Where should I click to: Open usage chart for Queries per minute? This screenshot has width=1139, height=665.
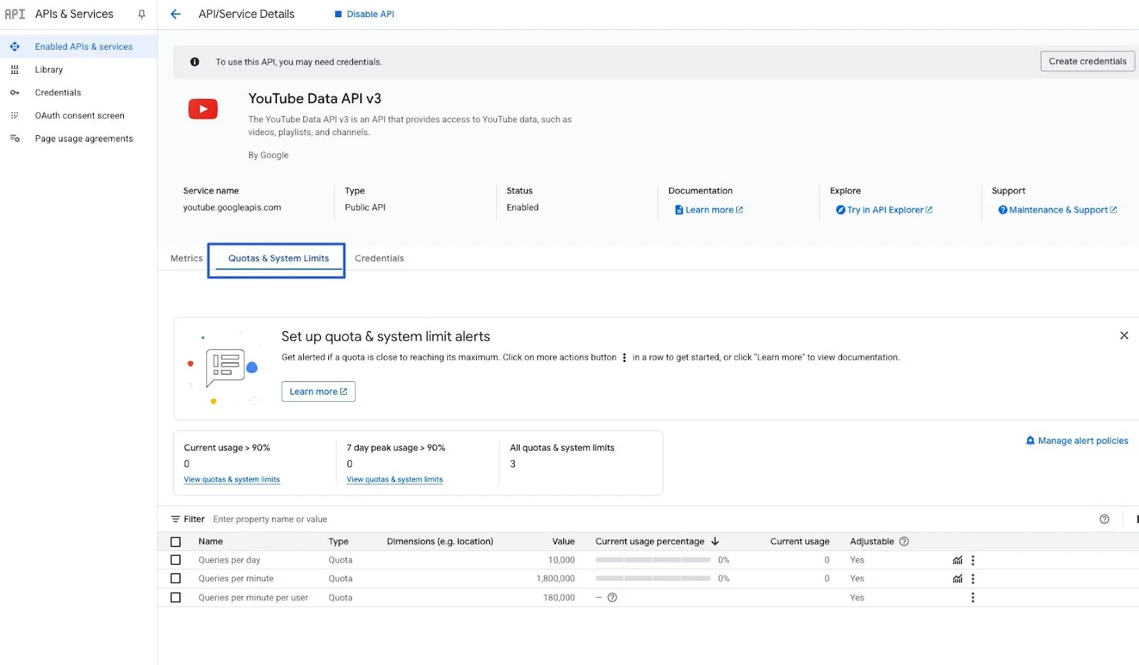(957, 579)
